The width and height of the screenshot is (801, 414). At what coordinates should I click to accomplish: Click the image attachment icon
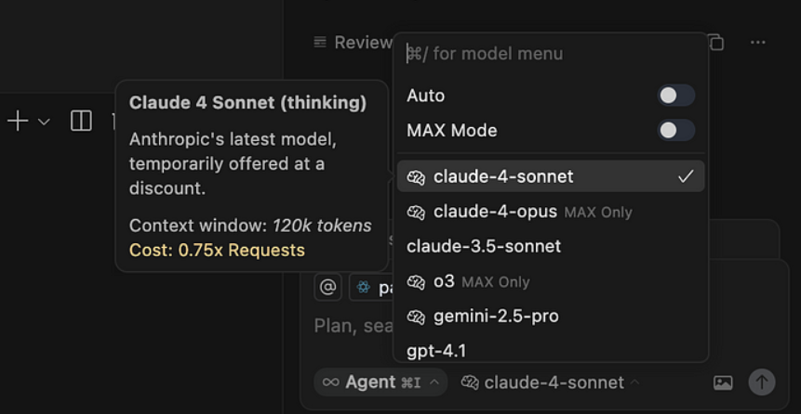(723, 382)
